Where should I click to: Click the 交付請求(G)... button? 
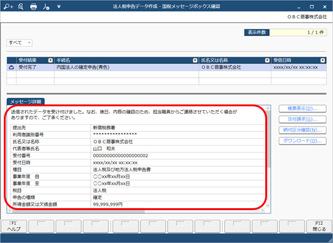303,119
